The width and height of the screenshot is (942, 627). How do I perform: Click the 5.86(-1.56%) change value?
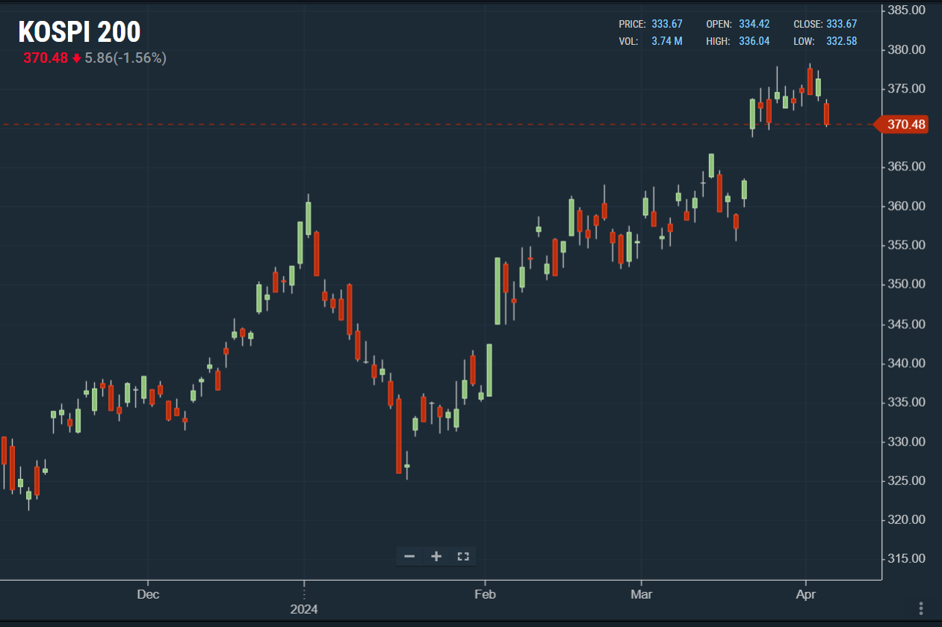point(126,58)
